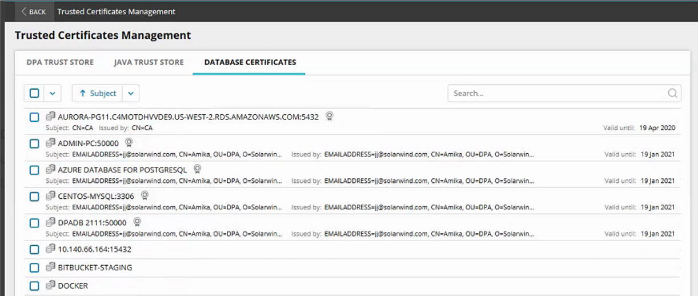The height and width of the screenshot is (296, 698).
Task: Select the AURORA-PG11.C4MOTDHVVDE9 entry name
Action: coord(188,117)
